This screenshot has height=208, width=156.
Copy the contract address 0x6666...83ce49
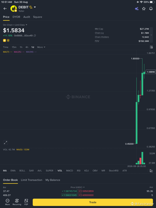pos(35,36)
